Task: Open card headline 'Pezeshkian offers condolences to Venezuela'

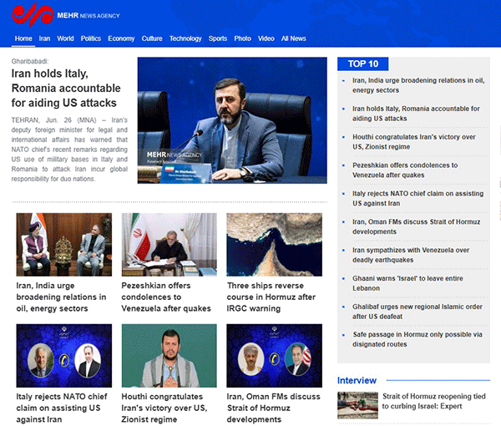Action: [166, 297]
